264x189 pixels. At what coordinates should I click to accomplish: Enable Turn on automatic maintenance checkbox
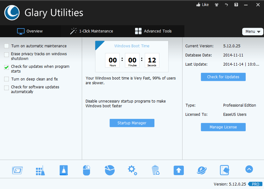[x=7, y=46]
